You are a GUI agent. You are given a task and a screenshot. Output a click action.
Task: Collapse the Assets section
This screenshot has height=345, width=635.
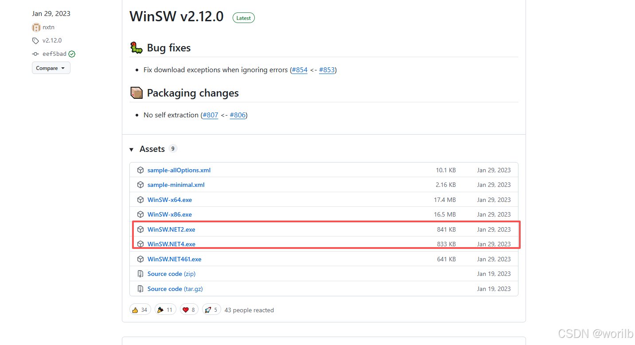(131, 150)
